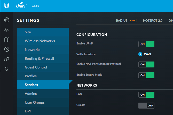
Task: Open Wireless Networks settings
Action: click(x=40, y=41)
